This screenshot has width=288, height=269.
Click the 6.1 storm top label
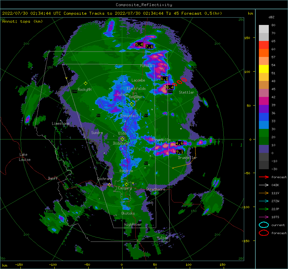164,79
